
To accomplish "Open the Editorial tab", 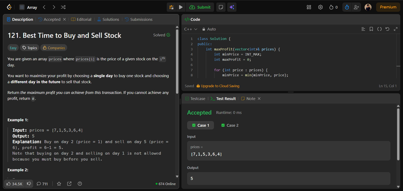I will (x=82, y=20).
